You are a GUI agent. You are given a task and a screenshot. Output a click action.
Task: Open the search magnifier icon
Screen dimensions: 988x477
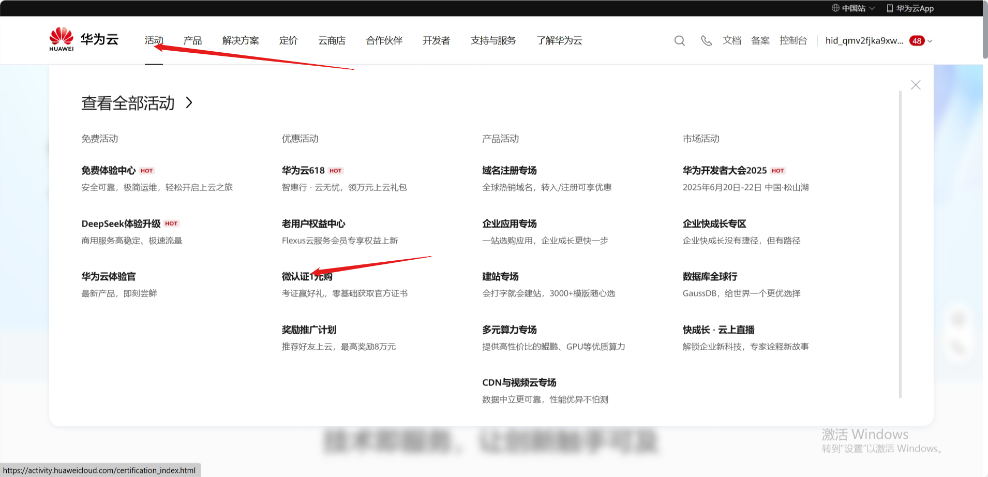pyautogui.click(x=679, y=41)
